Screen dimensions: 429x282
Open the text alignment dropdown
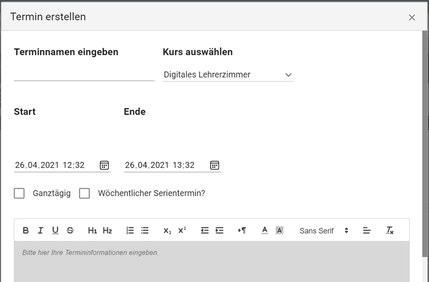pos(367,231)
